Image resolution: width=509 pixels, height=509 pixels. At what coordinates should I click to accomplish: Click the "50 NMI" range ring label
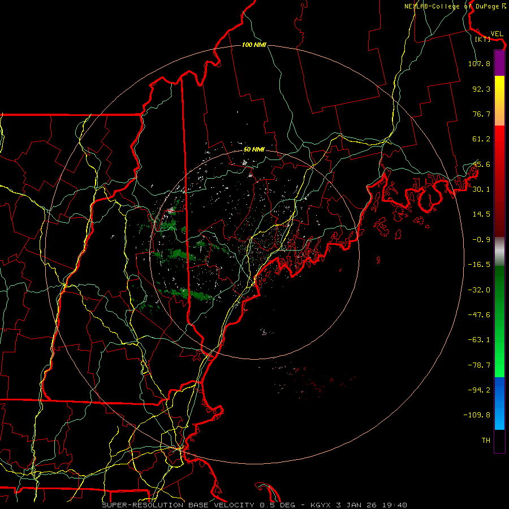pos(254,149)
